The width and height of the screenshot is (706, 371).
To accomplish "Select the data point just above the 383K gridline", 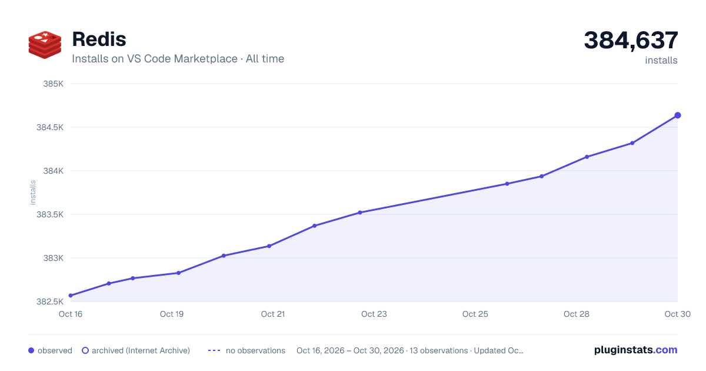I will 224,256.
